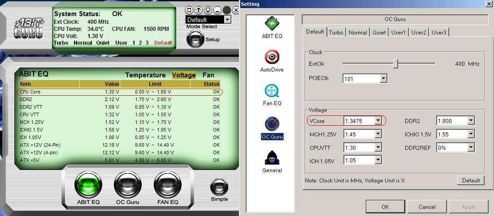
Task: Switch to the User2 tab
Action: (x=419, y=32)
